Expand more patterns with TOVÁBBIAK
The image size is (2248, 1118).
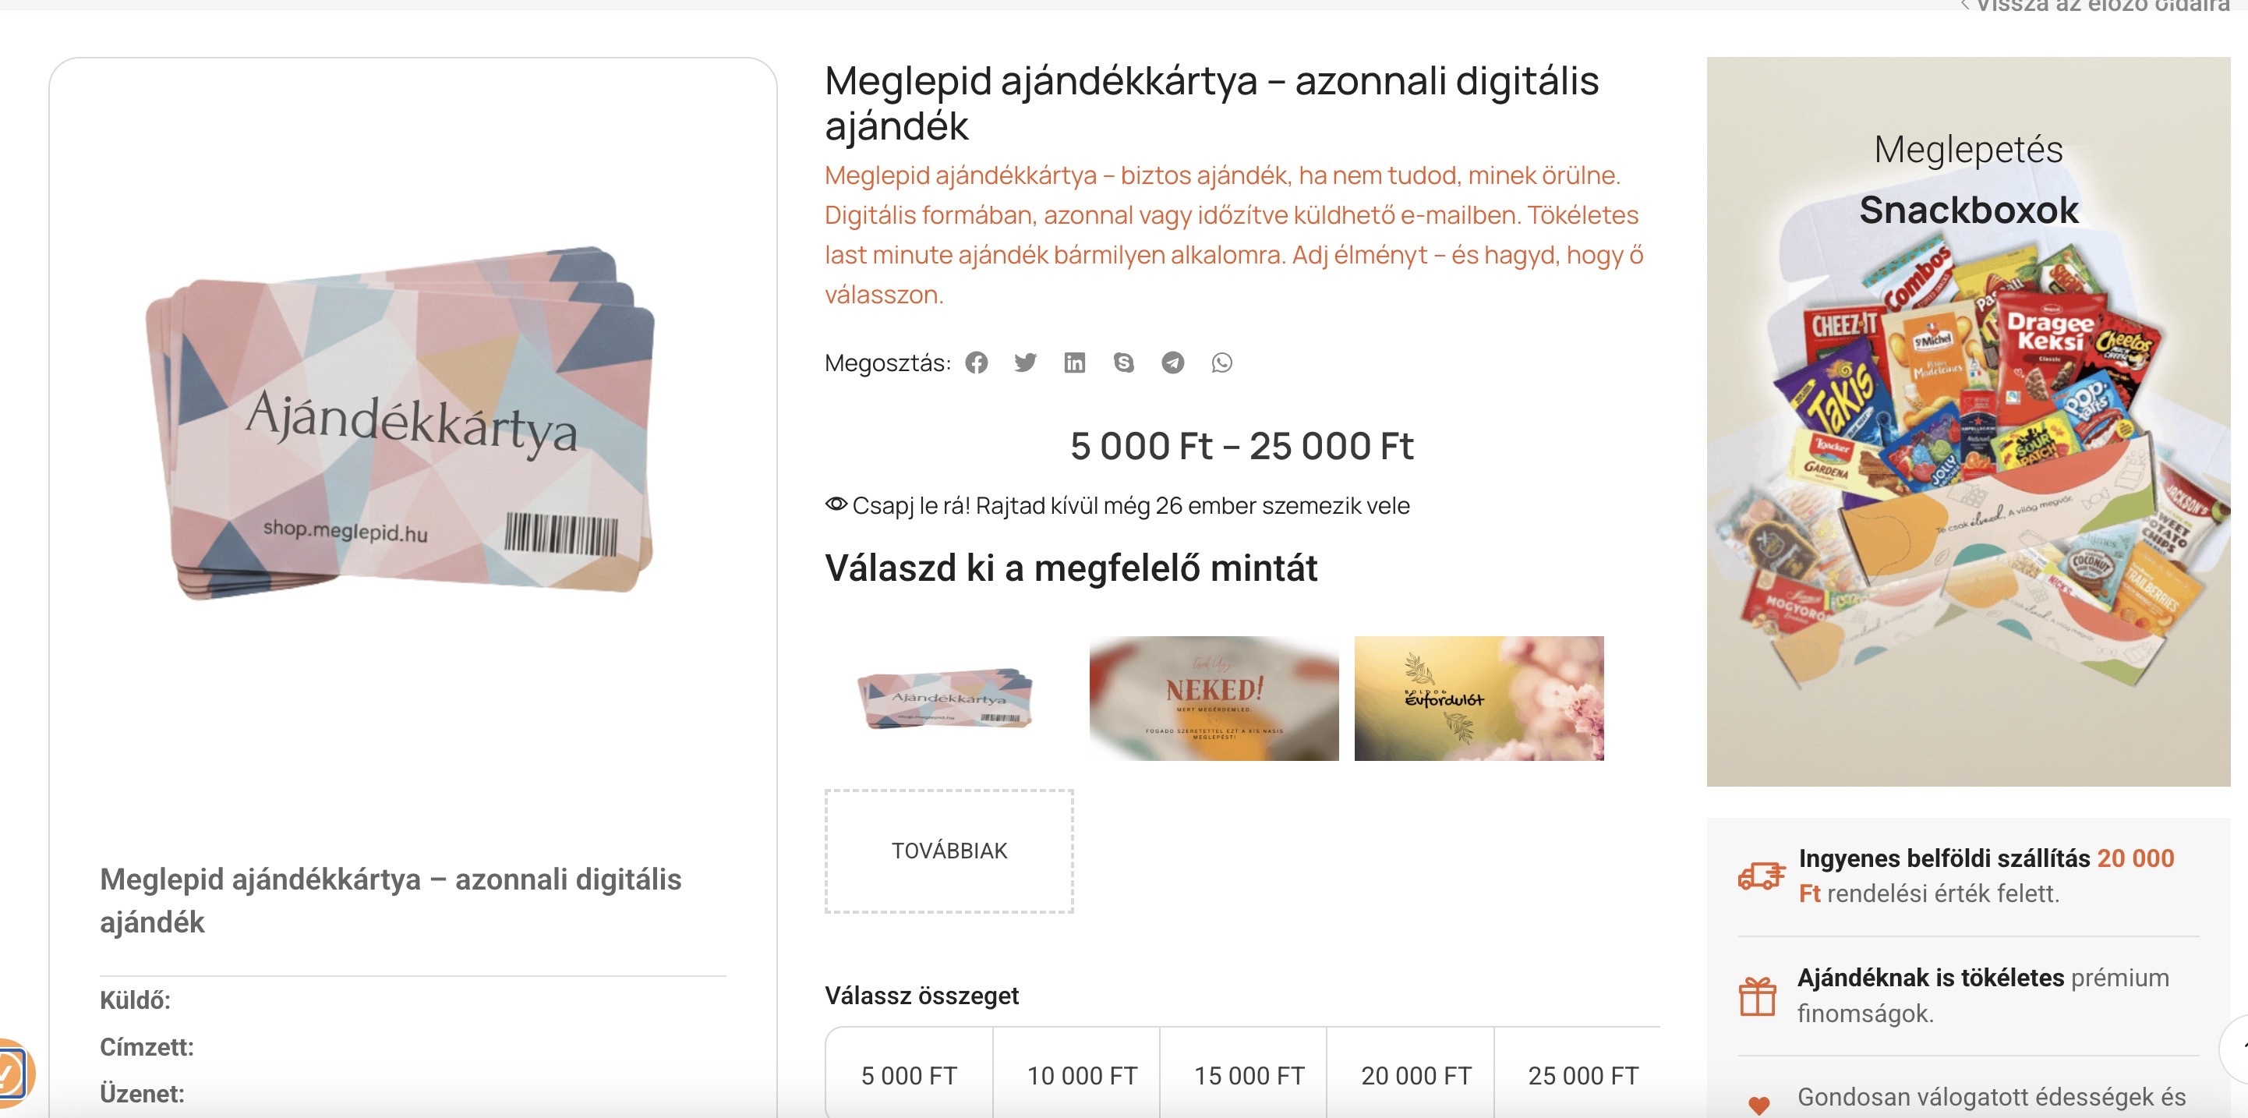pyautogui.click(x=949, y=851)
